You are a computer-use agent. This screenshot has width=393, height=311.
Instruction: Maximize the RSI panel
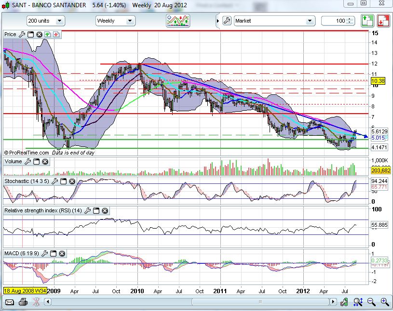pyautogui.click(x=96, y=211)
